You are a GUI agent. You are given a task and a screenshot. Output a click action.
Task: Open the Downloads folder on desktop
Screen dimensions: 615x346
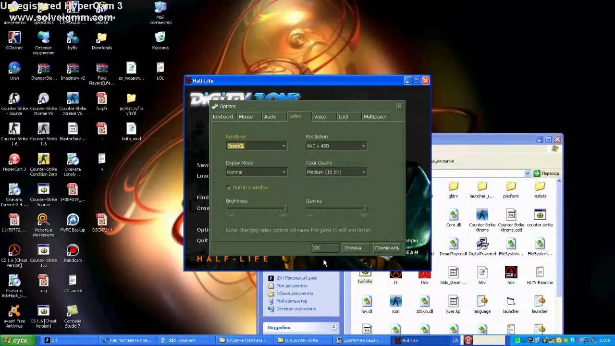point(102,41)
